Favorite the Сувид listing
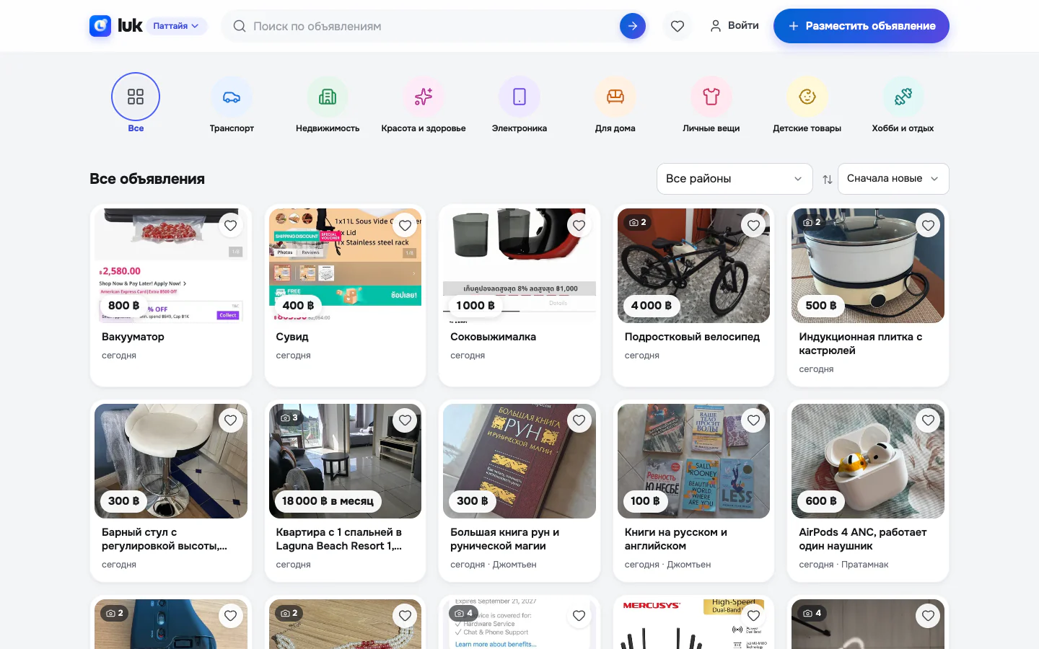 pyautogui.click(x=405, y=226)
